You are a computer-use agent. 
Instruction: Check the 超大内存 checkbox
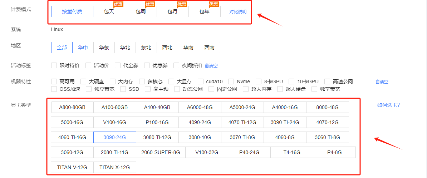(x=246, y=89)
